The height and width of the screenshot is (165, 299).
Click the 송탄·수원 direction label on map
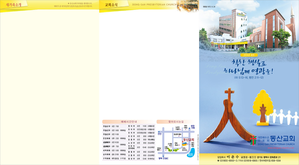pos(193,127)
